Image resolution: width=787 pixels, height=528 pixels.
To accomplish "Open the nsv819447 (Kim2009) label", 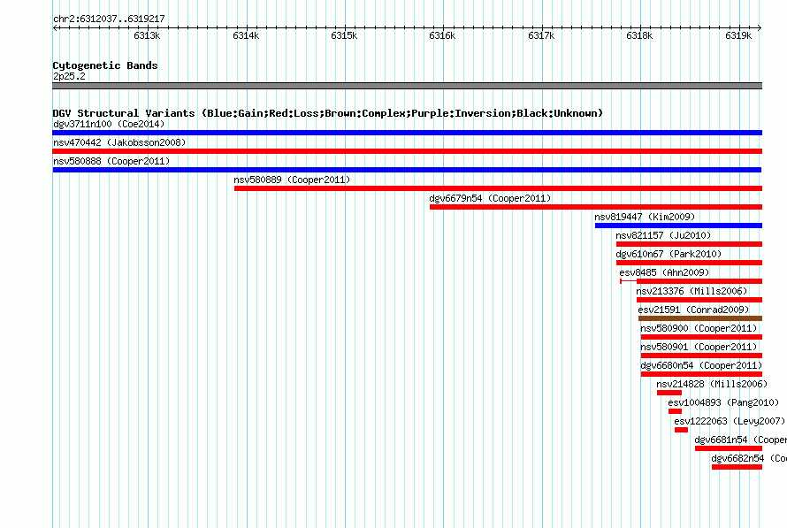I will [645, 217].
